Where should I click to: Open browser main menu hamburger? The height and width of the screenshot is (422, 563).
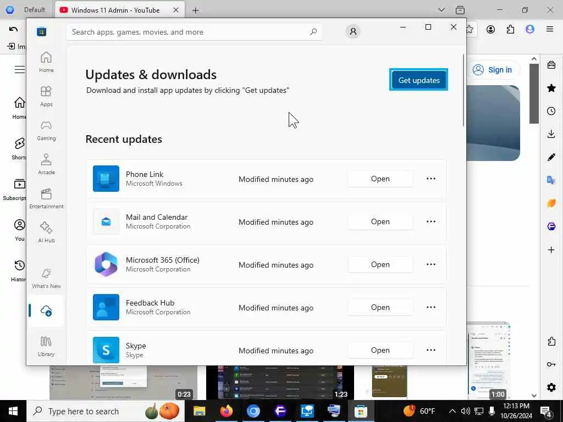pyautogui.click(x=550, y=30)
